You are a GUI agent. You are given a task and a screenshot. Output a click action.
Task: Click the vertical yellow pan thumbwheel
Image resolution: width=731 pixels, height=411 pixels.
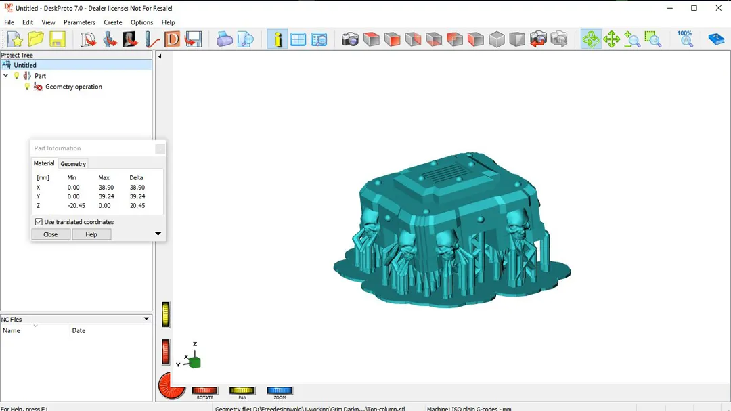click(166, 315)
